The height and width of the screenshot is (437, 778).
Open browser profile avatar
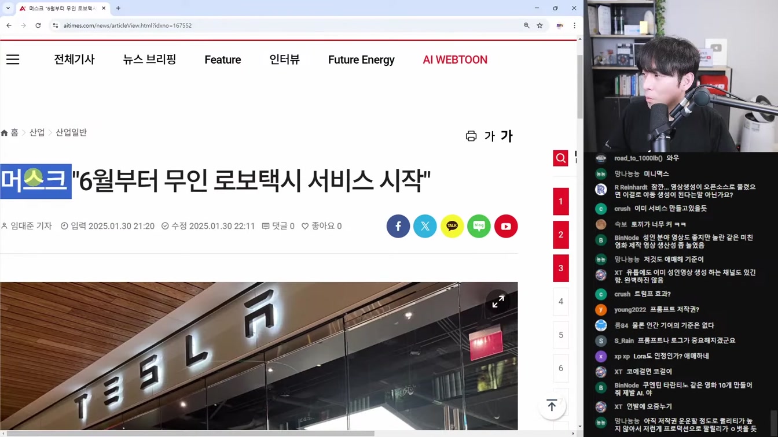click(560, 25)
